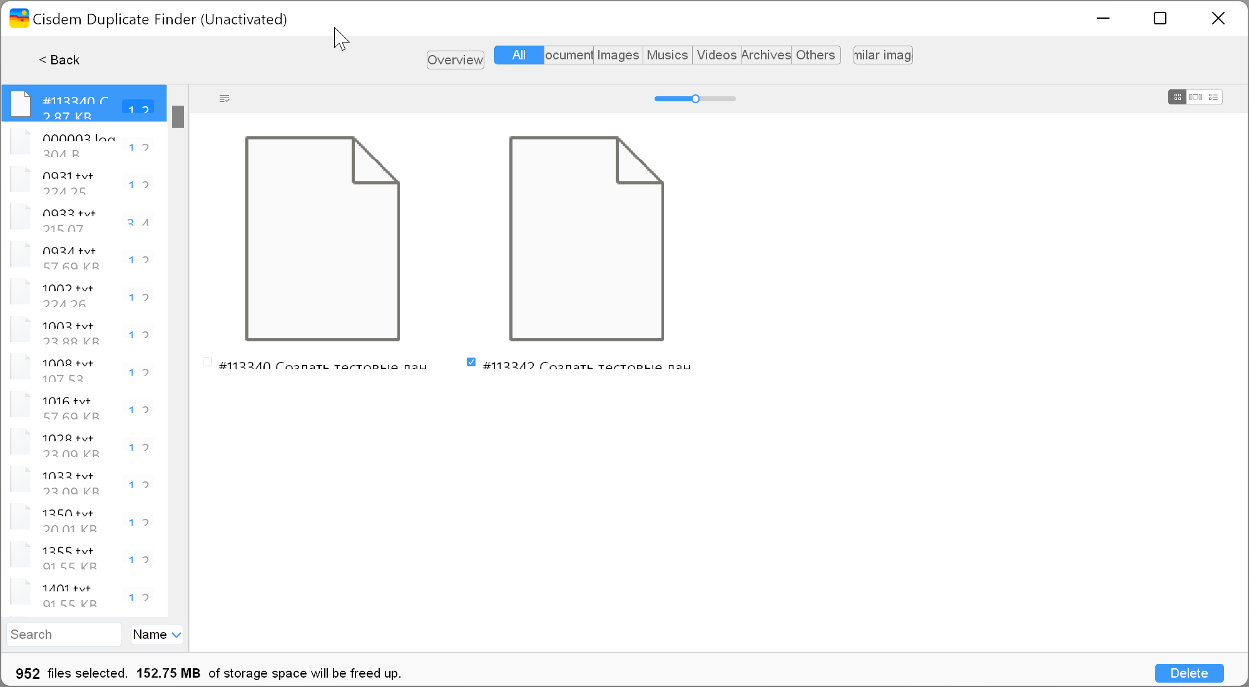Switch to the Videos tab
Viewport: 1249px width, 687px height.
click(x=716, y=55)
